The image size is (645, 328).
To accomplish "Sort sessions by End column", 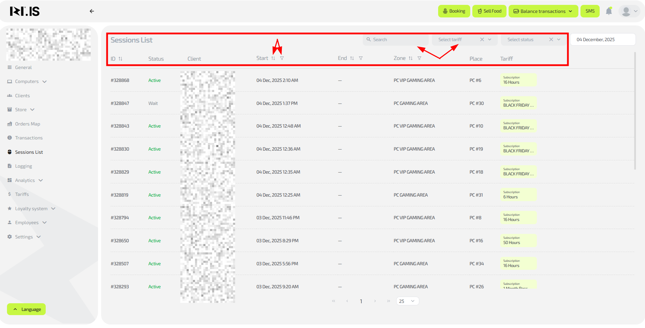I will click(x=352, y=58).
